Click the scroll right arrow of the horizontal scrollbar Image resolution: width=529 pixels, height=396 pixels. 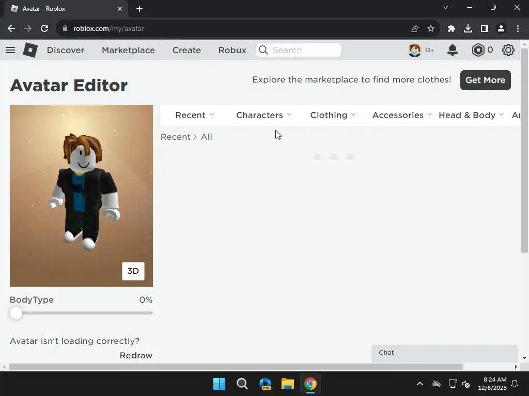coord(516,367)
